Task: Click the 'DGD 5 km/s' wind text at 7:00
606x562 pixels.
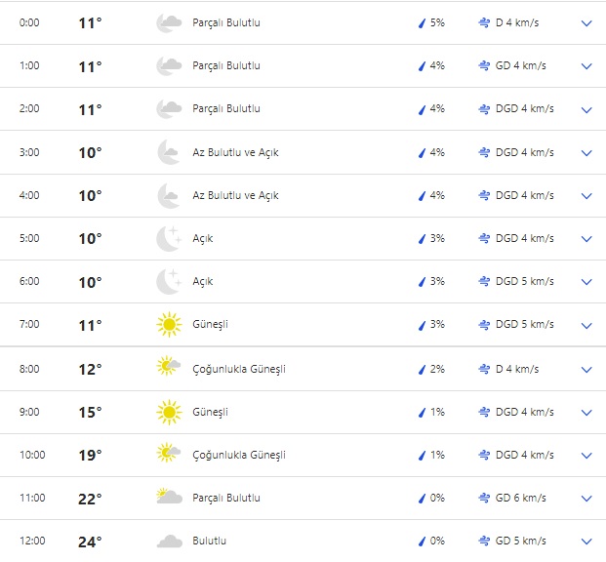Action: (x=524, y=324)
